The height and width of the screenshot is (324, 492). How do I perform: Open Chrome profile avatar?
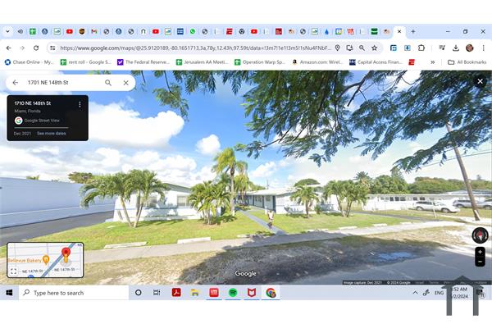pos(469,48)
